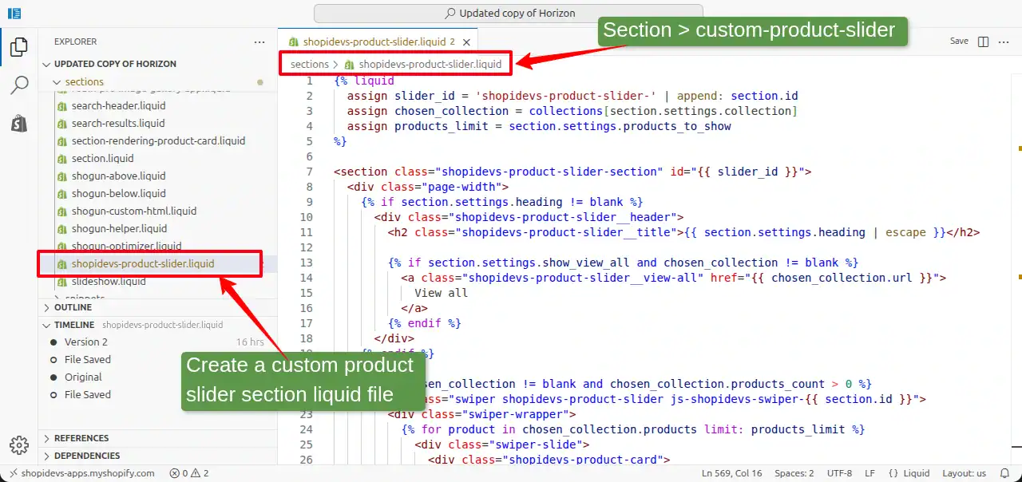Select shopidevs-product-slider.liquid in explorer

tap(143, 263)
